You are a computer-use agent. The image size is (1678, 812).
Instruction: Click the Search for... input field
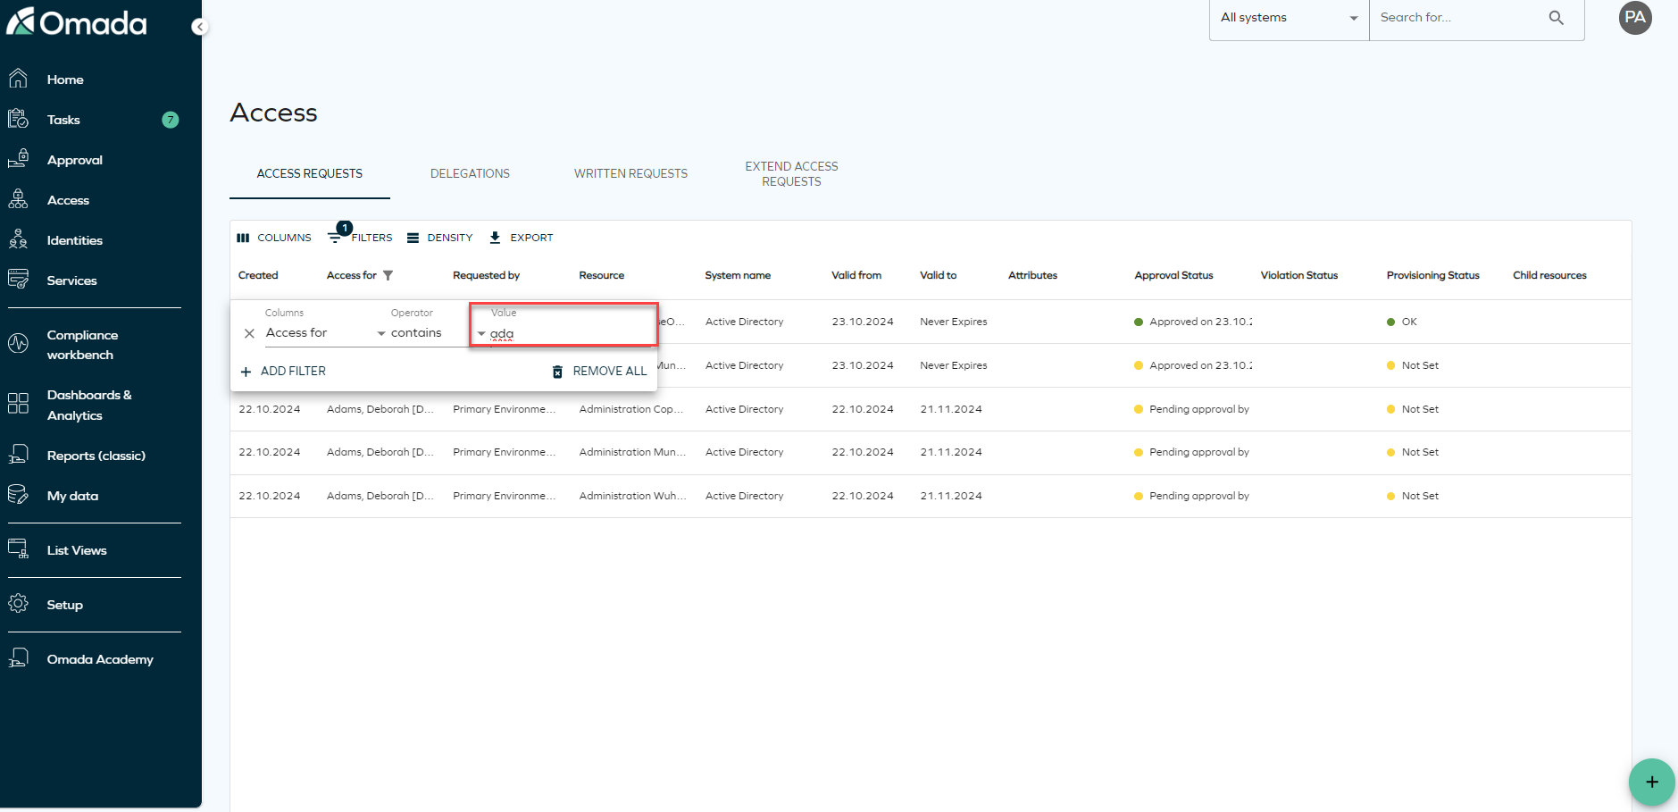1459,17
